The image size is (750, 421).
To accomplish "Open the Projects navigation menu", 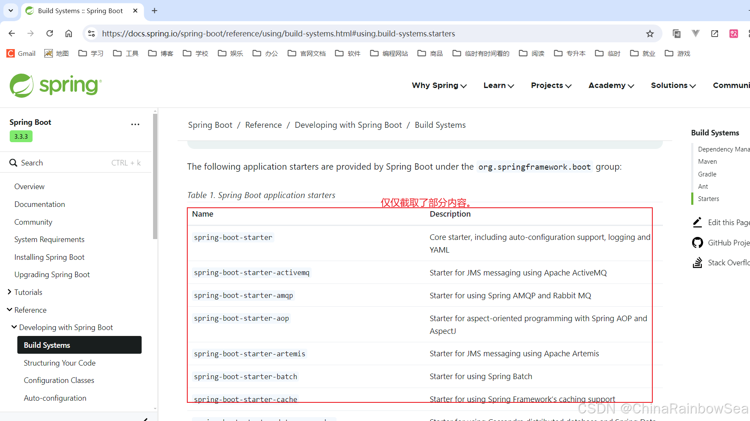I will point(551,85).
